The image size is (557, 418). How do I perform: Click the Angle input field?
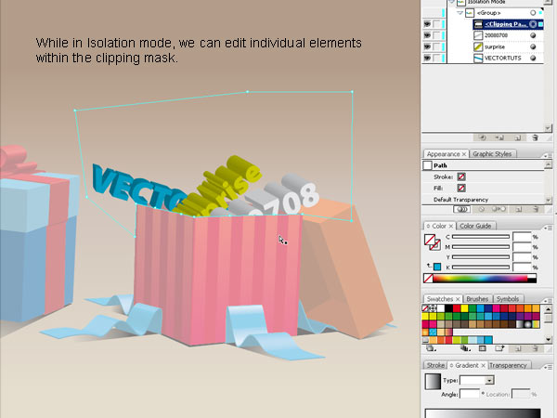coord(470,394)
